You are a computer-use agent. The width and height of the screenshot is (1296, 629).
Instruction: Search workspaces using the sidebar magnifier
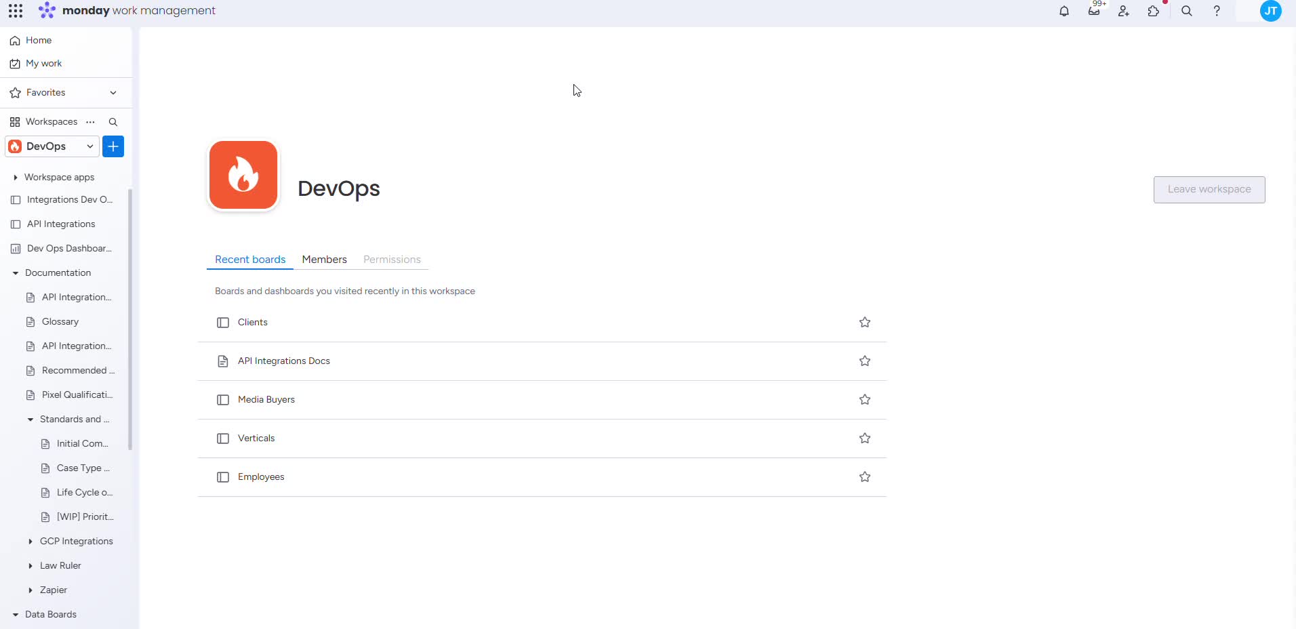coord(113,122)
